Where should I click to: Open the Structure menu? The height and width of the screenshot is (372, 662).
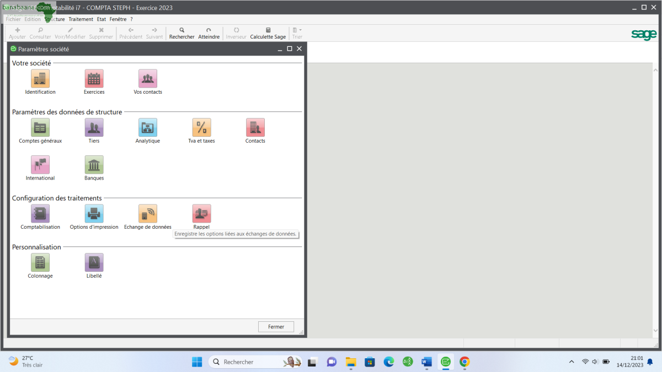click(55, 19)
